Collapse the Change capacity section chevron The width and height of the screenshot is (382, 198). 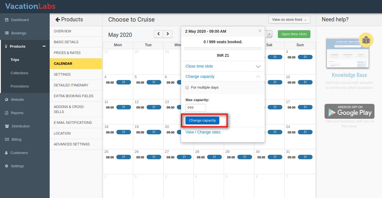click(258, 77)
